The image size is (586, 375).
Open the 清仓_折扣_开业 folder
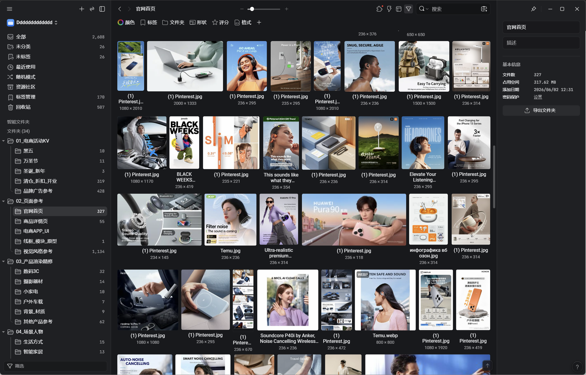60,181
